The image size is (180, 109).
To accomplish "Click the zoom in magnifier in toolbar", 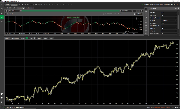I will pyautogui.click(x=22, y=4).
